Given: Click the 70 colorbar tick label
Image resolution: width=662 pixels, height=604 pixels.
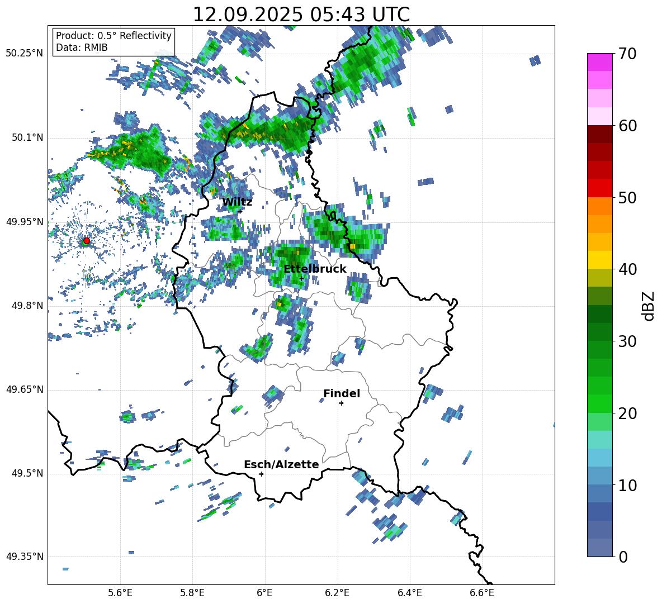Looking at the screenshot, I should click(627, 54).
